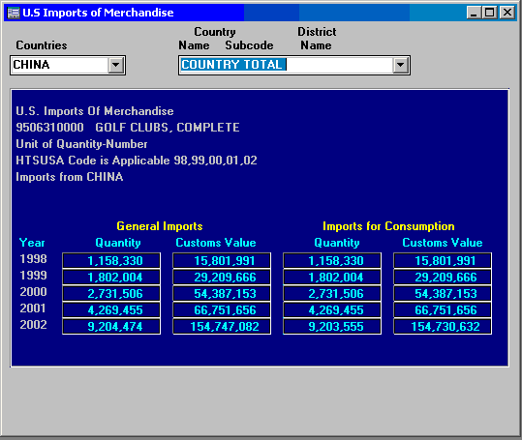Viewport: 522px width, 440px height.
Task: Click 2001 General Imports customs value 66,751,656
Action: tap(222, 309)
